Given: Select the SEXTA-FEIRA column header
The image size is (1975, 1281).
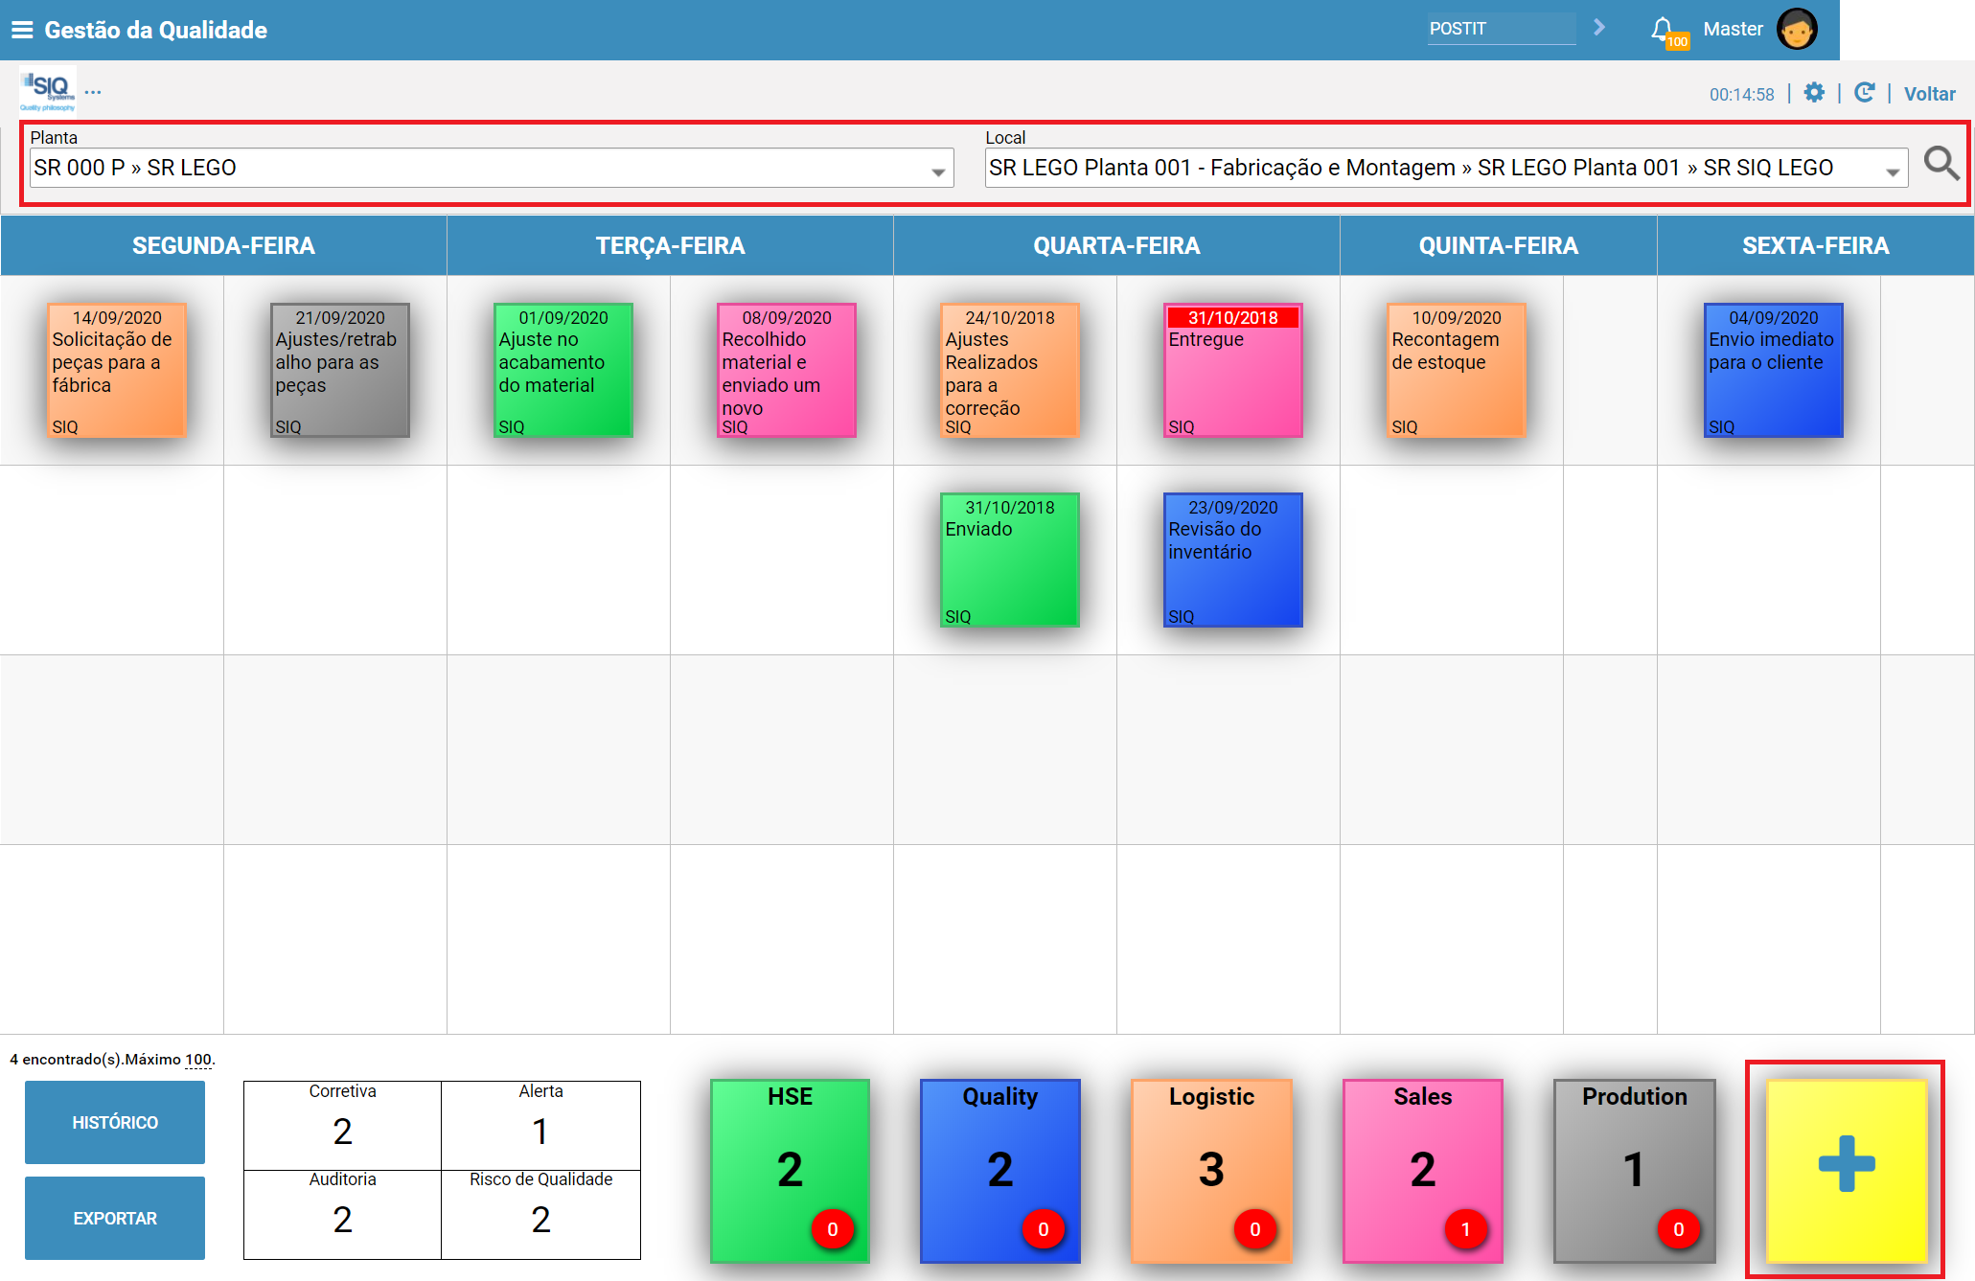Looking at the screenshot, I should coord(1815,245).
